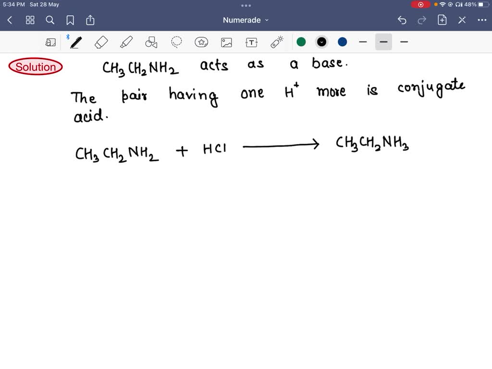The image size is (492, 369).
Task: Select the thin stroke width
Action: 363,42
